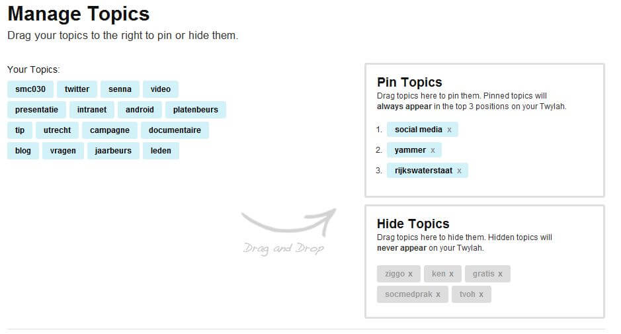Unpin 'yammer' using its x icon
This screenshot has height=334, width=621.
tap(433, 150)
